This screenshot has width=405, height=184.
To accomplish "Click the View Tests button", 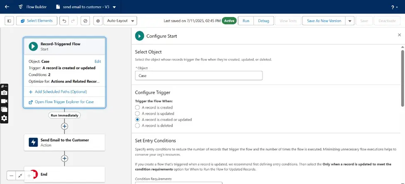I will [288, 21].
